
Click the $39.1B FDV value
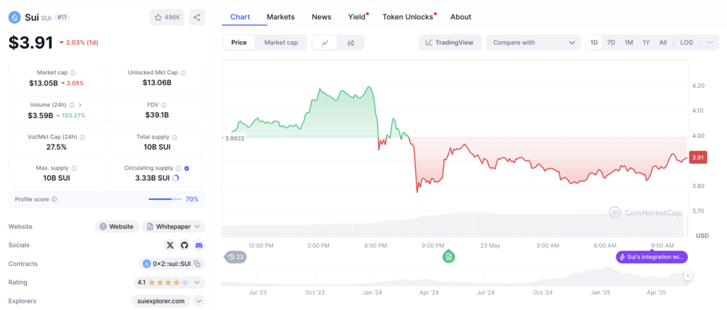157,116
